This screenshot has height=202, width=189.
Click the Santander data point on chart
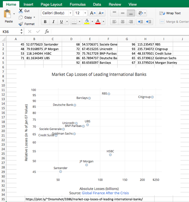[x=60, y=172]
